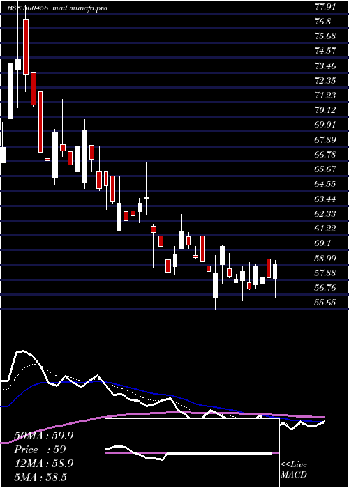Click the 63.44 price axis label
The height and width of the screenshot is (488, 349).
pos(325,199)
